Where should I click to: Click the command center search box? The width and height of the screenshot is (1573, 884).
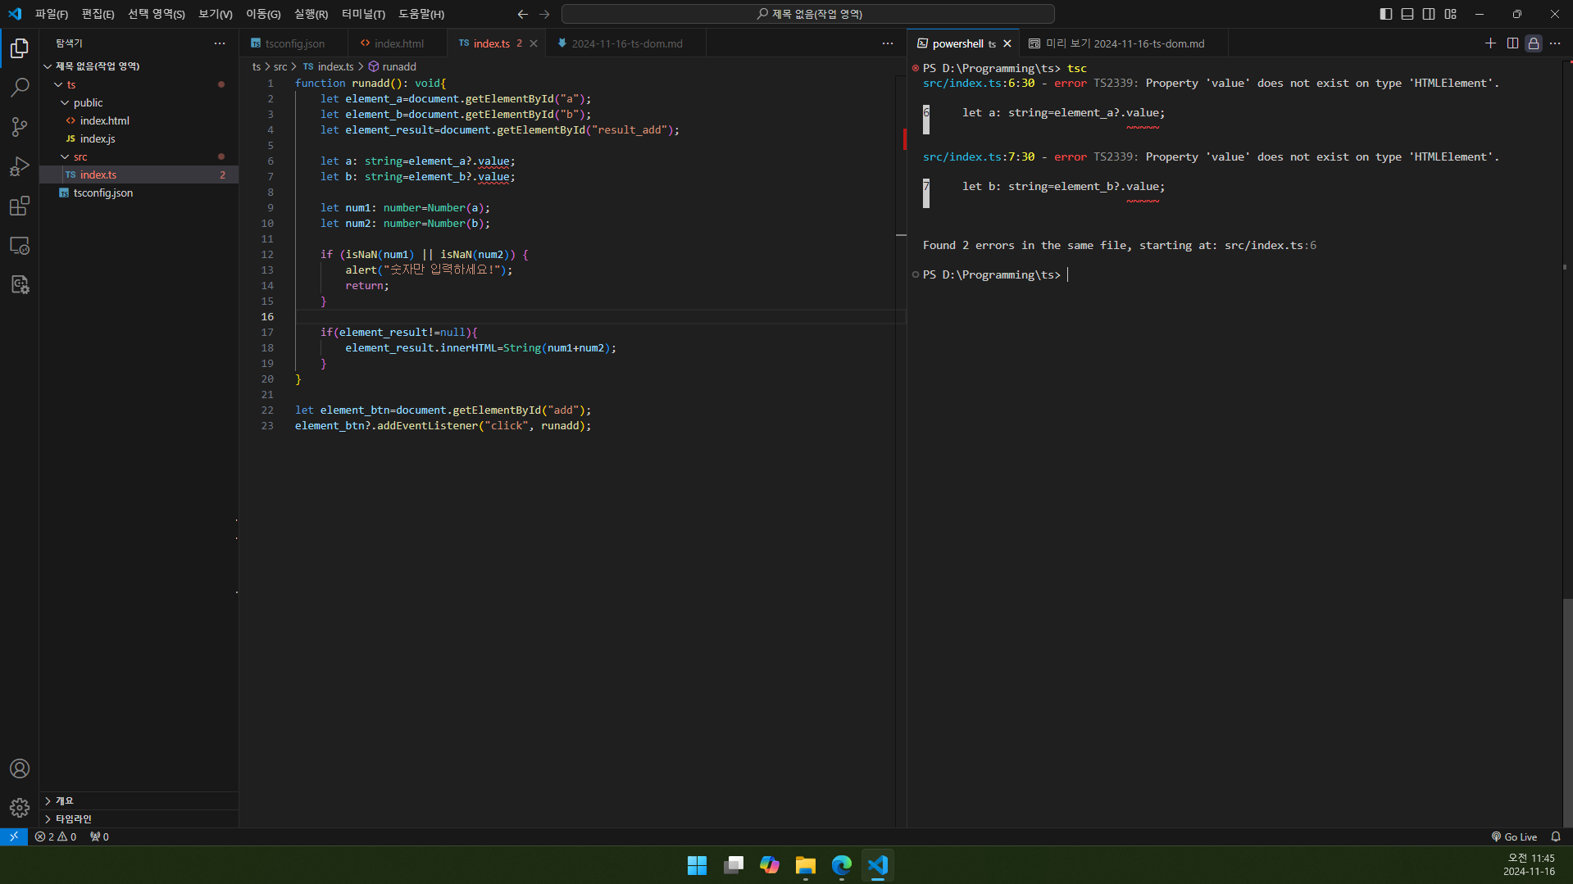click(807, 14)
